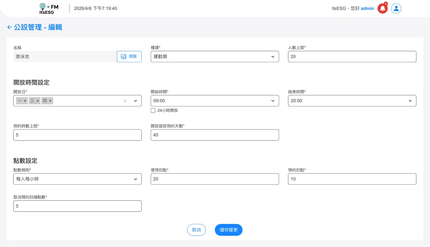Remove the 一 tag from 開放日

[25, 101]
